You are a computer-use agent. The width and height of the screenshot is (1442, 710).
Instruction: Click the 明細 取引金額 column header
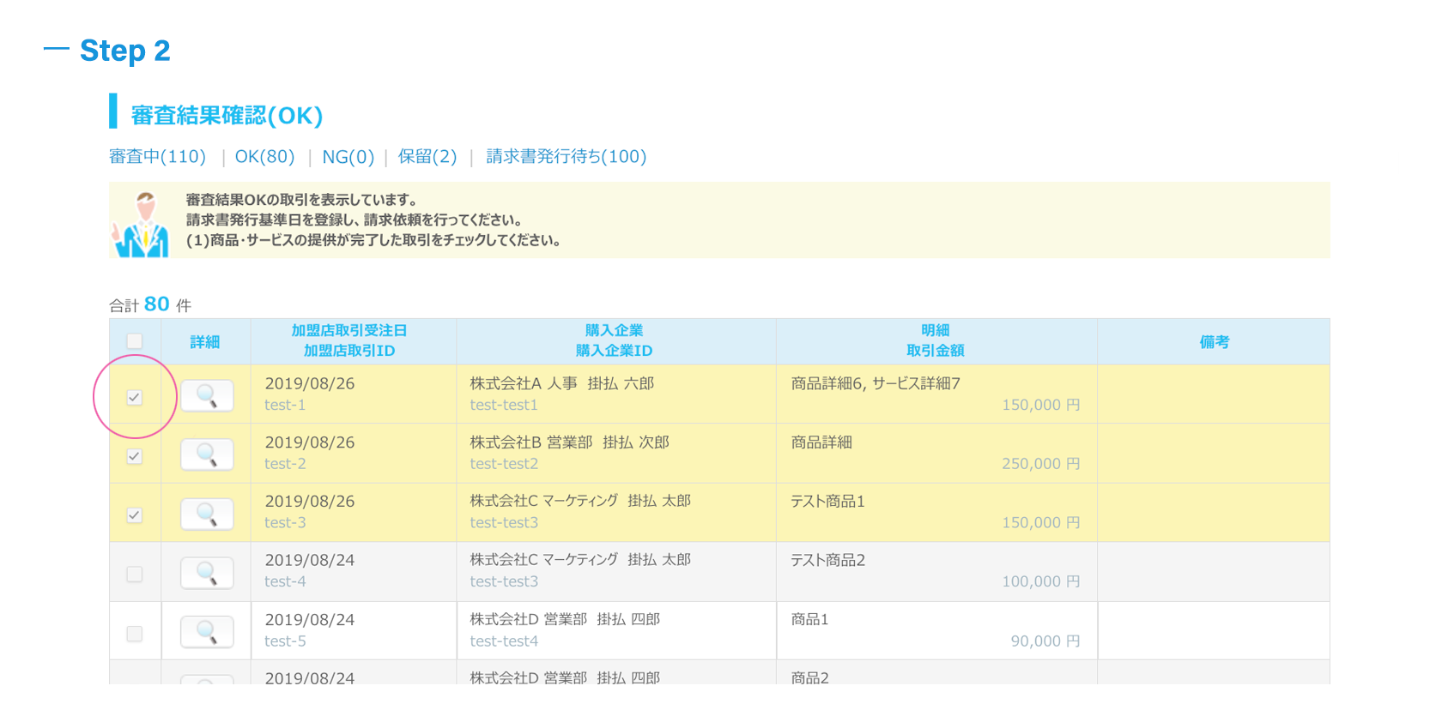936,341
